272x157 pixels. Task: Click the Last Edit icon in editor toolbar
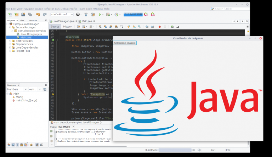tap(78, 27)
